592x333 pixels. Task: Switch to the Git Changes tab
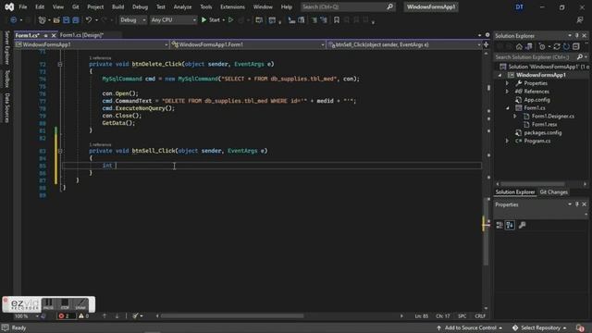tap(553, 192)
